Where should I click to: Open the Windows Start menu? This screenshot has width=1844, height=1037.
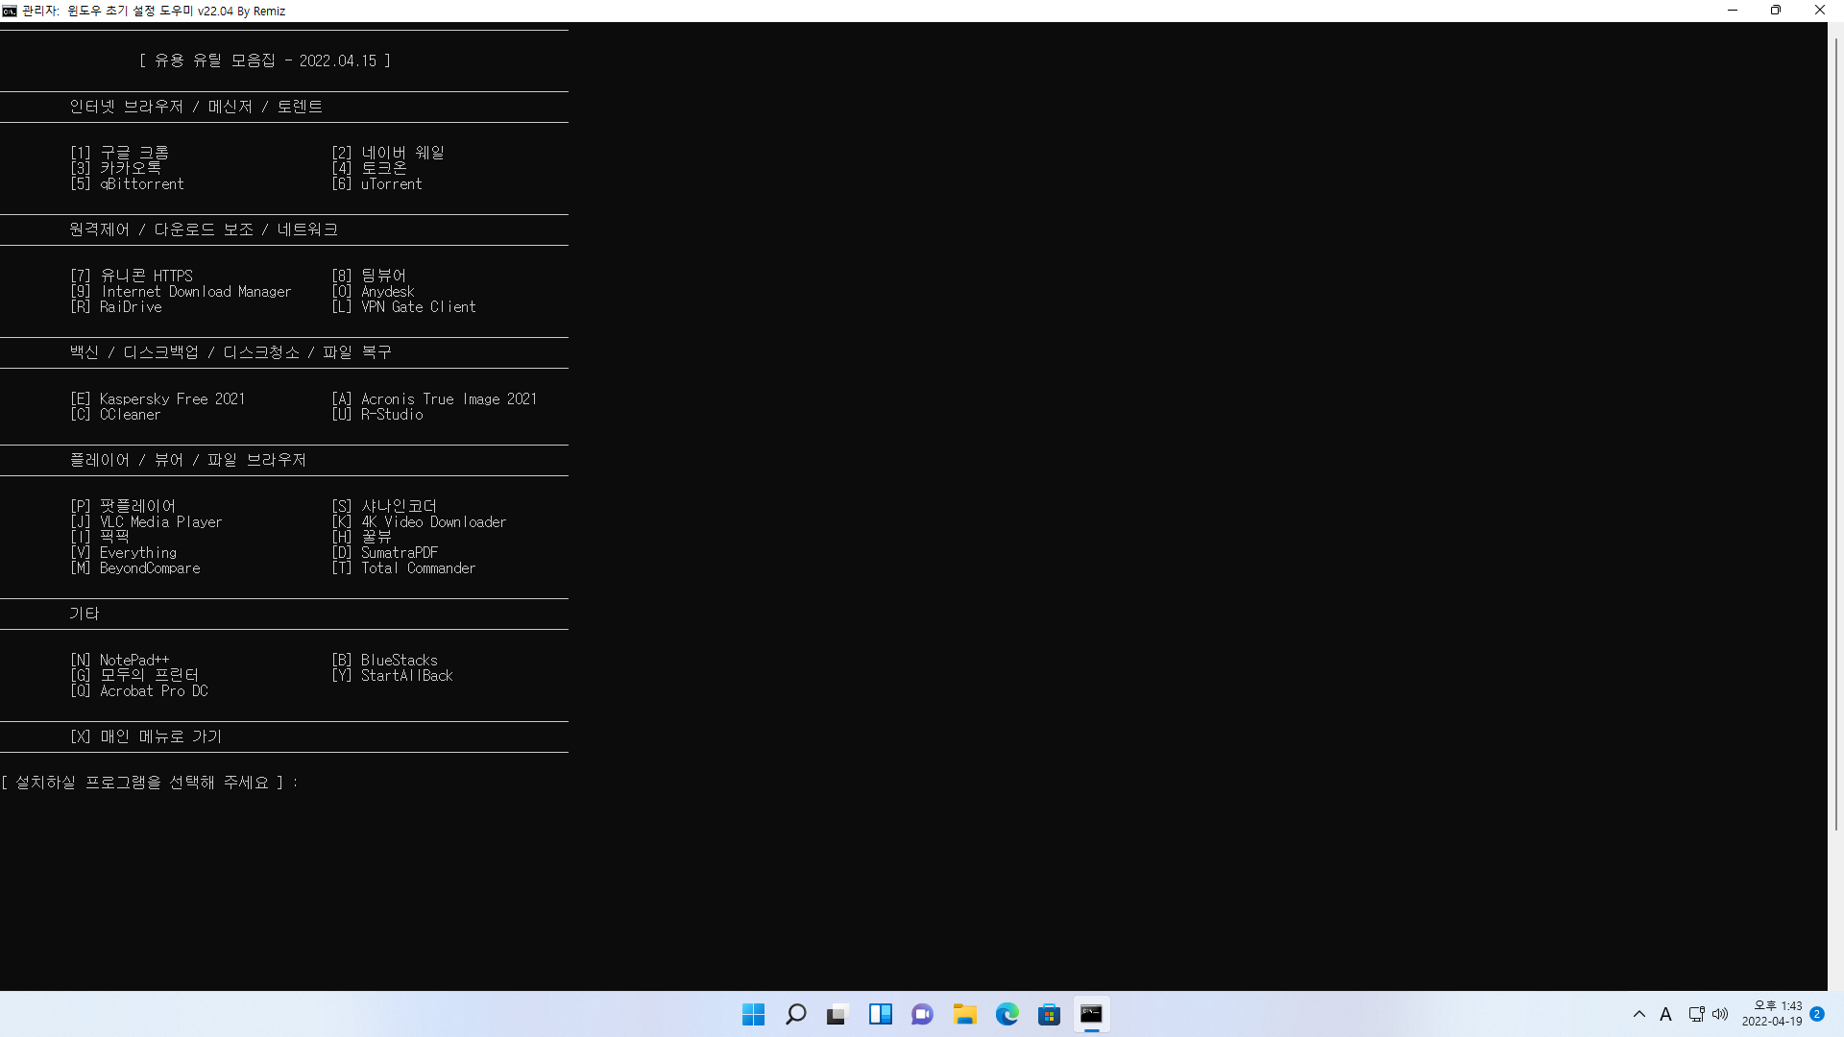pyautogui.click(x=754, y=1014)
